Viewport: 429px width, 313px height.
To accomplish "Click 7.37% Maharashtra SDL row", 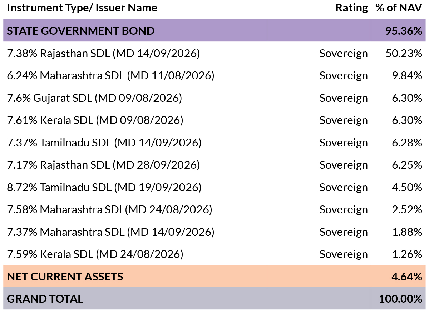I will click(x=110, y=232).
